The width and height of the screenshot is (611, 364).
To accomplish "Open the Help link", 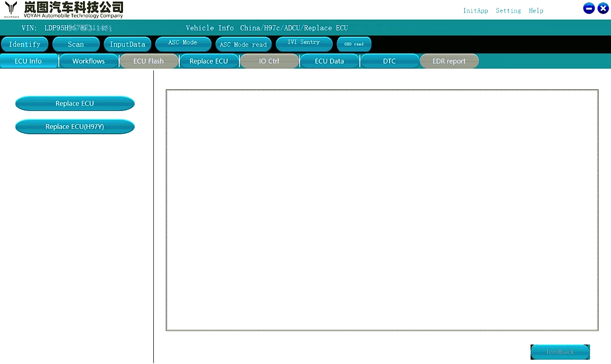I will (536, 11).
